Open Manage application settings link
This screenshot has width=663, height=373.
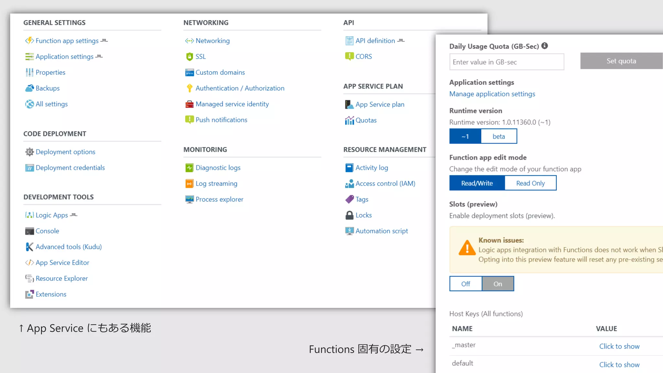coord(492,94)
